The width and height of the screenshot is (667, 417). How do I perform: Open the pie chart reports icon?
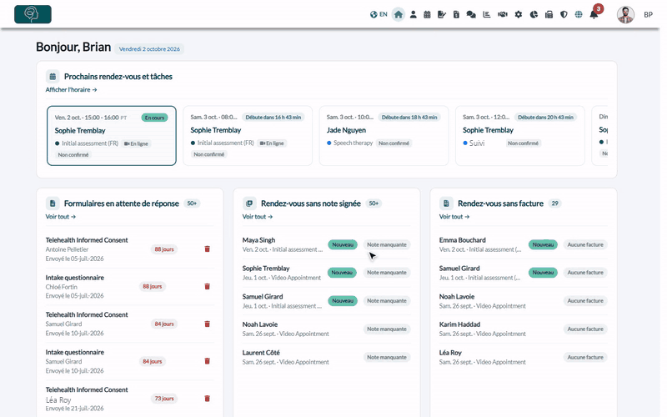pyautogui.click(x=534, y=14)
